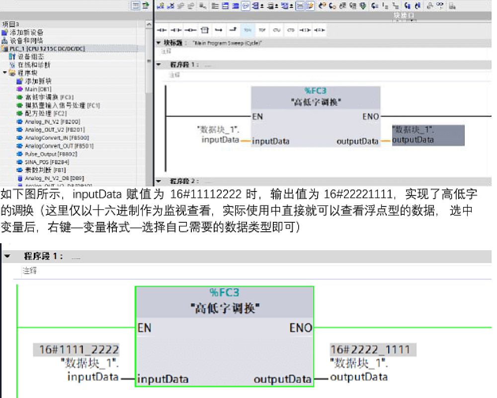Click the TOF timer favorite

coord(262,30)
